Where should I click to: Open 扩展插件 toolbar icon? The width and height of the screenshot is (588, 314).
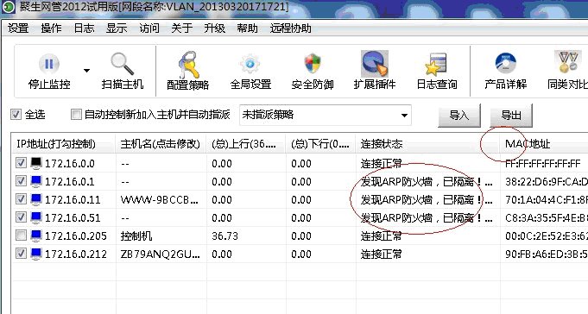click(375, 64)
